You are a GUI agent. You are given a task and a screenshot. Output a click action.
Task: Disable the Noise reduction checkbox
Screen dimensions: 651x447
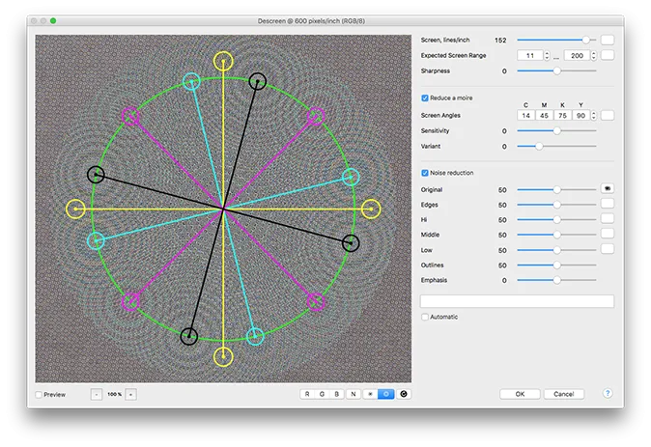click(x=425, y=173)
